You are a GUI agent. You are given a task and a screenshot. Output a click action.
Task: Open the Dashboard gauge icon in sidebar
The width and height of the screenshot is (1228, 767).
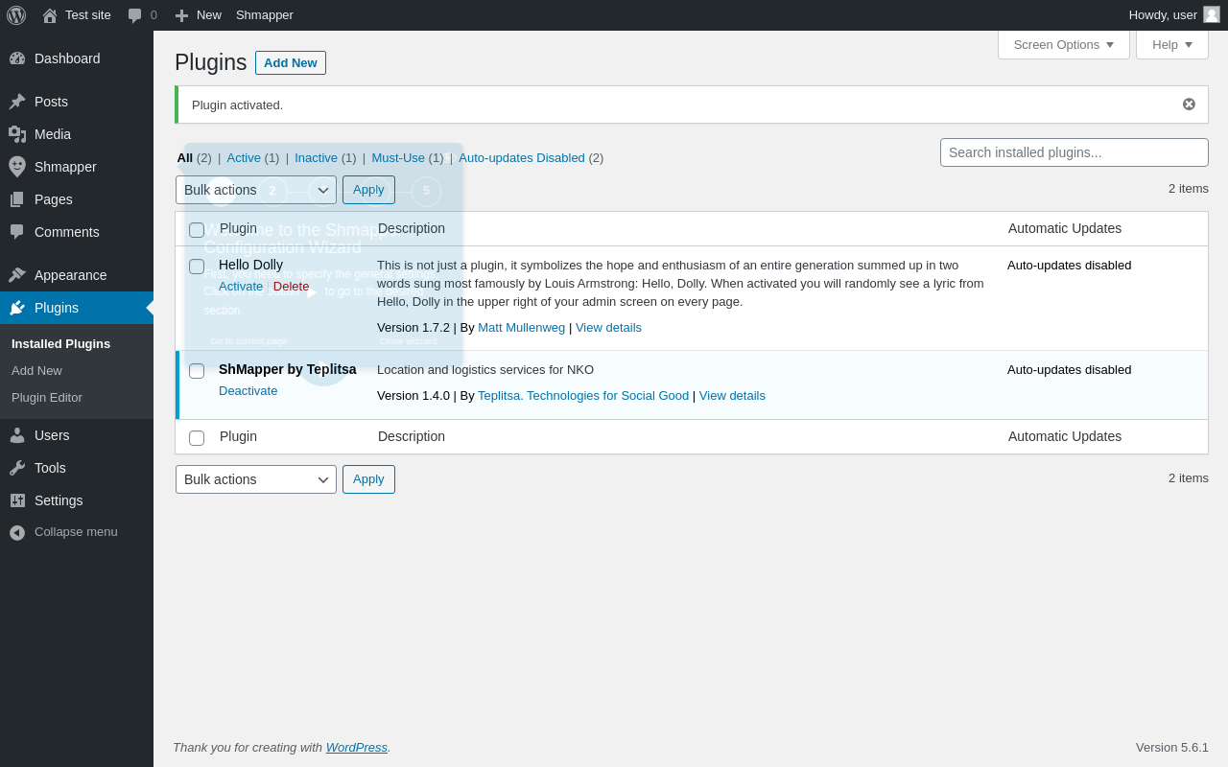[x=17, y=58]
